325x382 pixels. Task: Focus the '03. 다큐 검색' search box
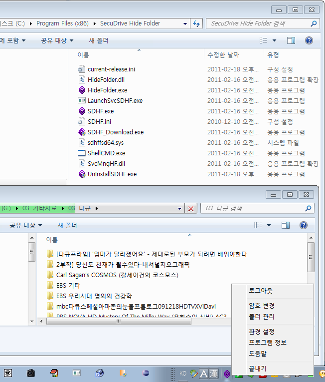pos(254,208)
